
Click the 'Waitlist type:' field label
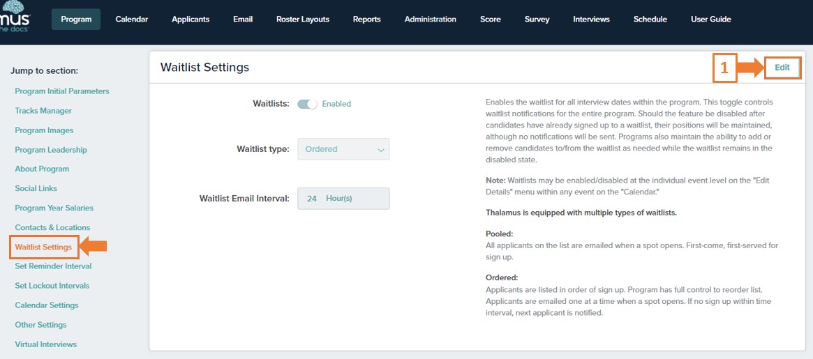pos(263,149)
